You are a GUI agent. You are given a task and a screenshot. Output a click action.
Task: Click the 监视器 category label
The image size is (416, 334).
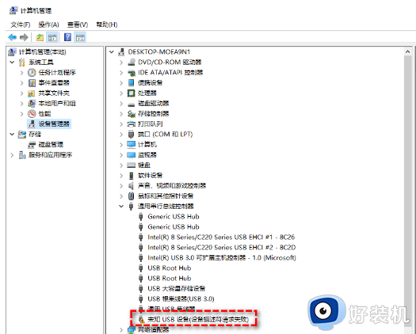[x=147, y=155]
